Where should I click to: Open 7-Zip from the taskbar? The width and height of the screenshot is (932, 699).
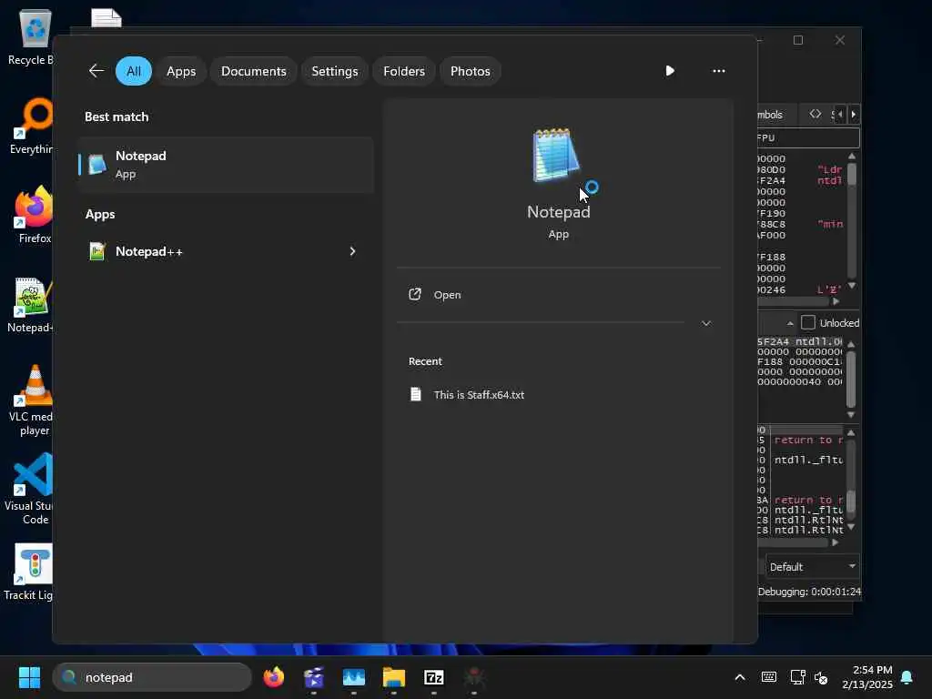point(434,677)
